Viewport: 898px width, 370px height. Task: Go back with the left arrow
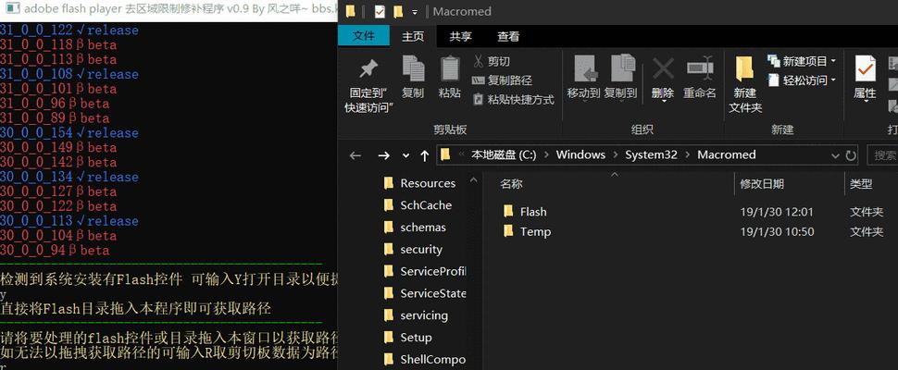pos(355,155)
